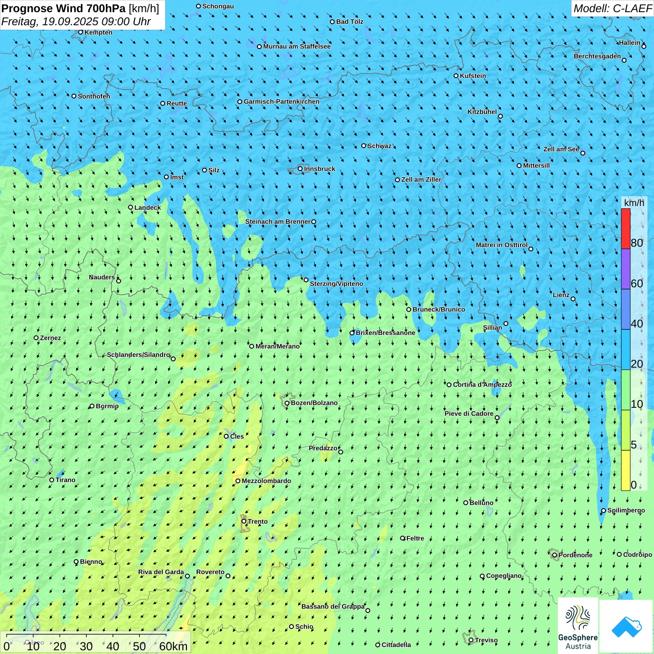Click the Kufstein city label
This screenshot has height=654, width=654.
pyautogui.click(x=473, y=76)
